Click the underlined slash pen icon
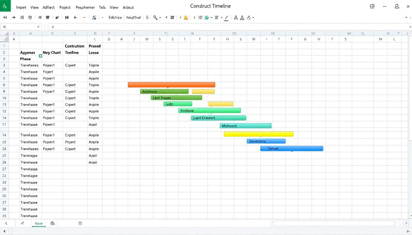The height and width of the screenshot is (235, 412). pos(226,18)
